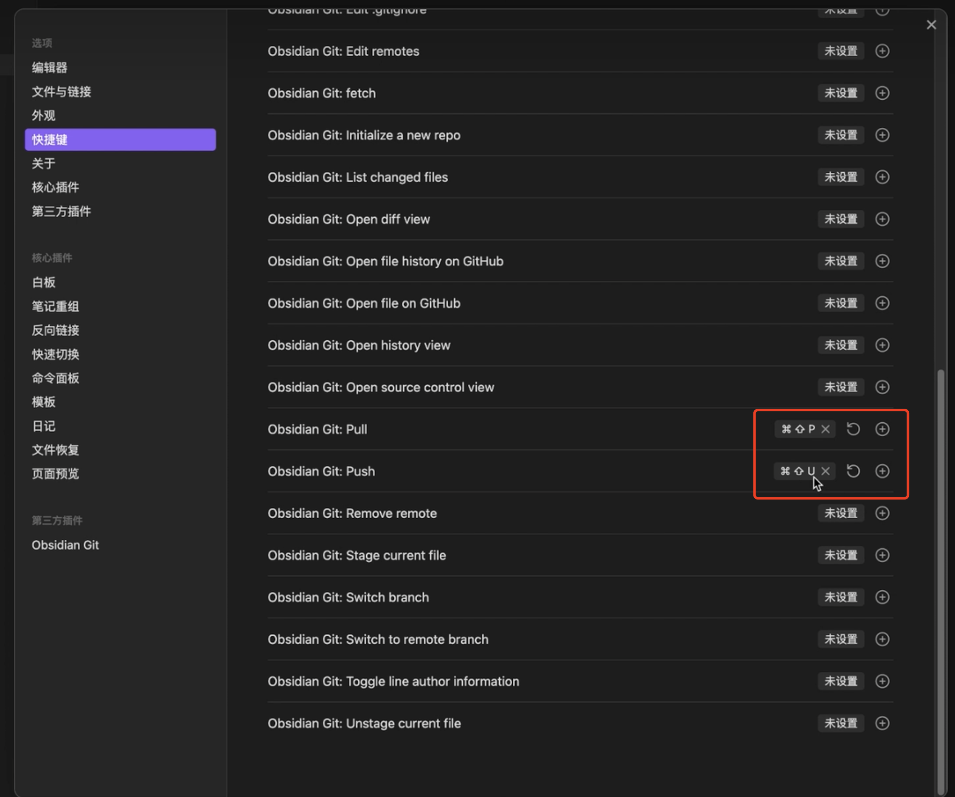This screenshot has height=797, width=955.
Task: Add hotkey for Obsidian Git: fetch
Action: coord(882,93)
